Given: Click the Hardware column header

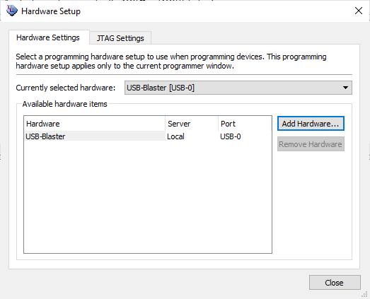Looking at the screenshot, I should coord(95,124).
